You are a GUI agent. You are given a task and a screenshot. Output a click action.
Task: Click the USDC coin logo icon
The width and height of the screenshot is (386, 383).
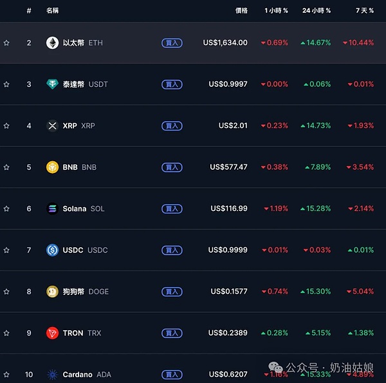[52, 250]
